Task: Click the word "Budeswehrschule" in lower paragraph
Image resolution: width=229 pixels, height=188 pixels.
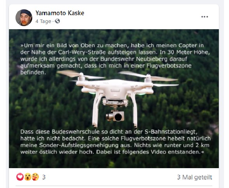Action: tap(76, 132)
